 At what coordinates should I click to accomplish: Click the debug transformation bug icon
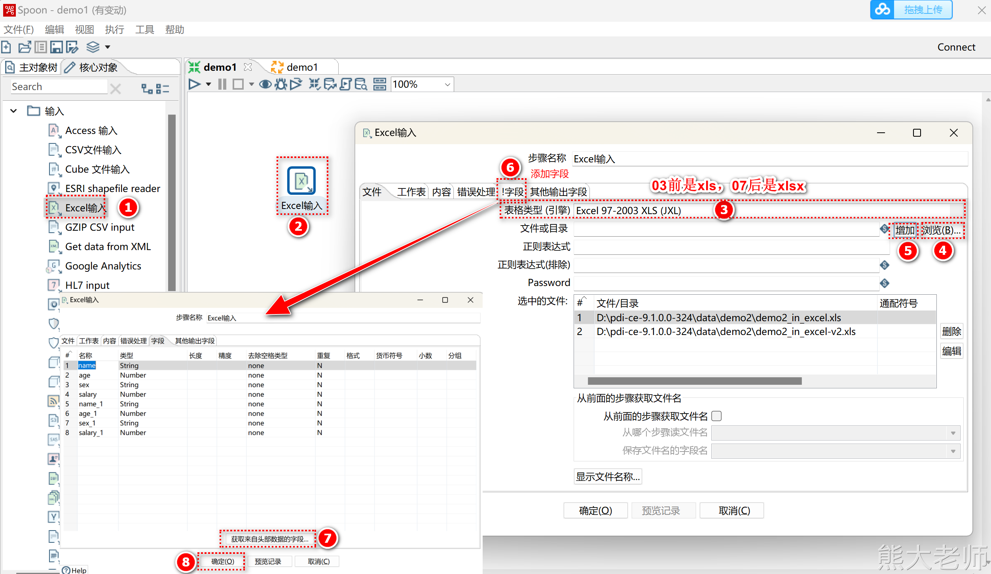(x=281, y=84)
